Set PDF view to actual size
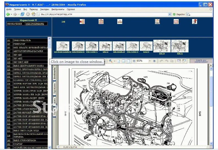The width and height of the screenshot is (218, 150). pos(118,61)
